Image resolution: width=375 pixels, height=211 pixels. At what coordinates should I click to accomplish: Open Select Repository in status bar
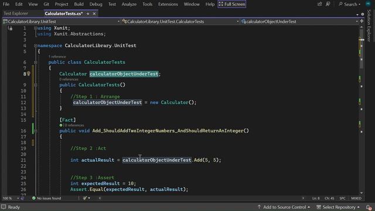coord(338,207)
